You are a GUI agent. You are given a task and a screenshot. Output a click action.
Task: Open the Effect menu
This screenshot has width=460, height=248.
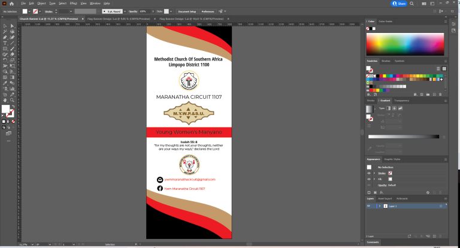tap(73, 4)
